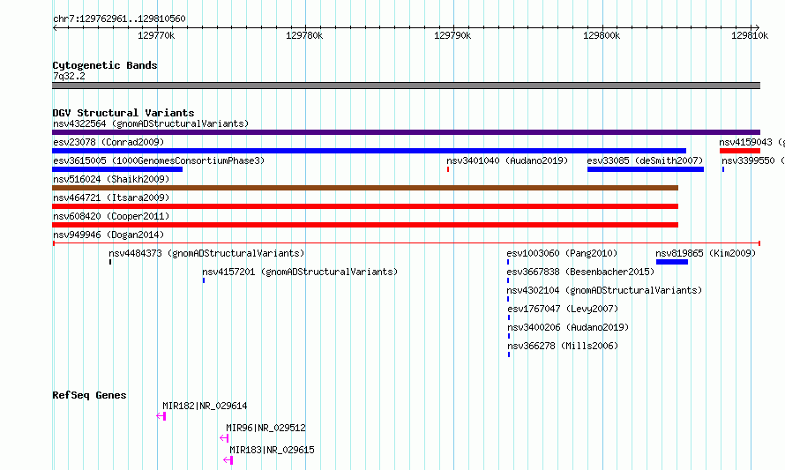
Task: Open nsv4484373 (gnomADStructuralVariants) label
Action: [206, 253]
